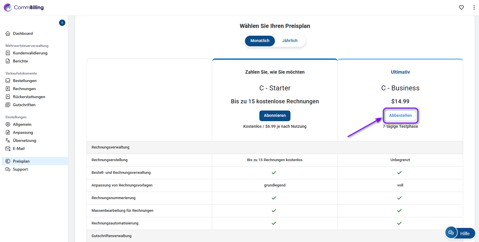Click Abonnieren for the C - Starter plan
Image resolution: width=479 pixels, height=242 pixels.
[275, 115]
